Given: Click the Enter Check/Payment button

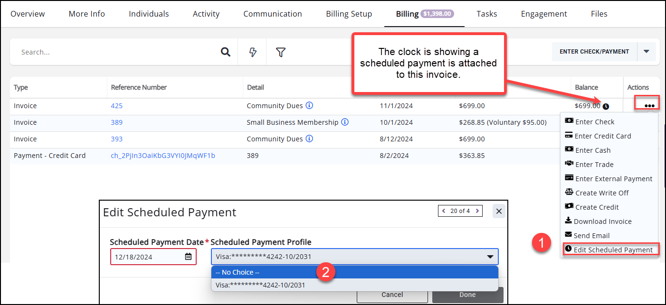Looking at the screenshot, I should pyautogui.click(x=594, y=52).
